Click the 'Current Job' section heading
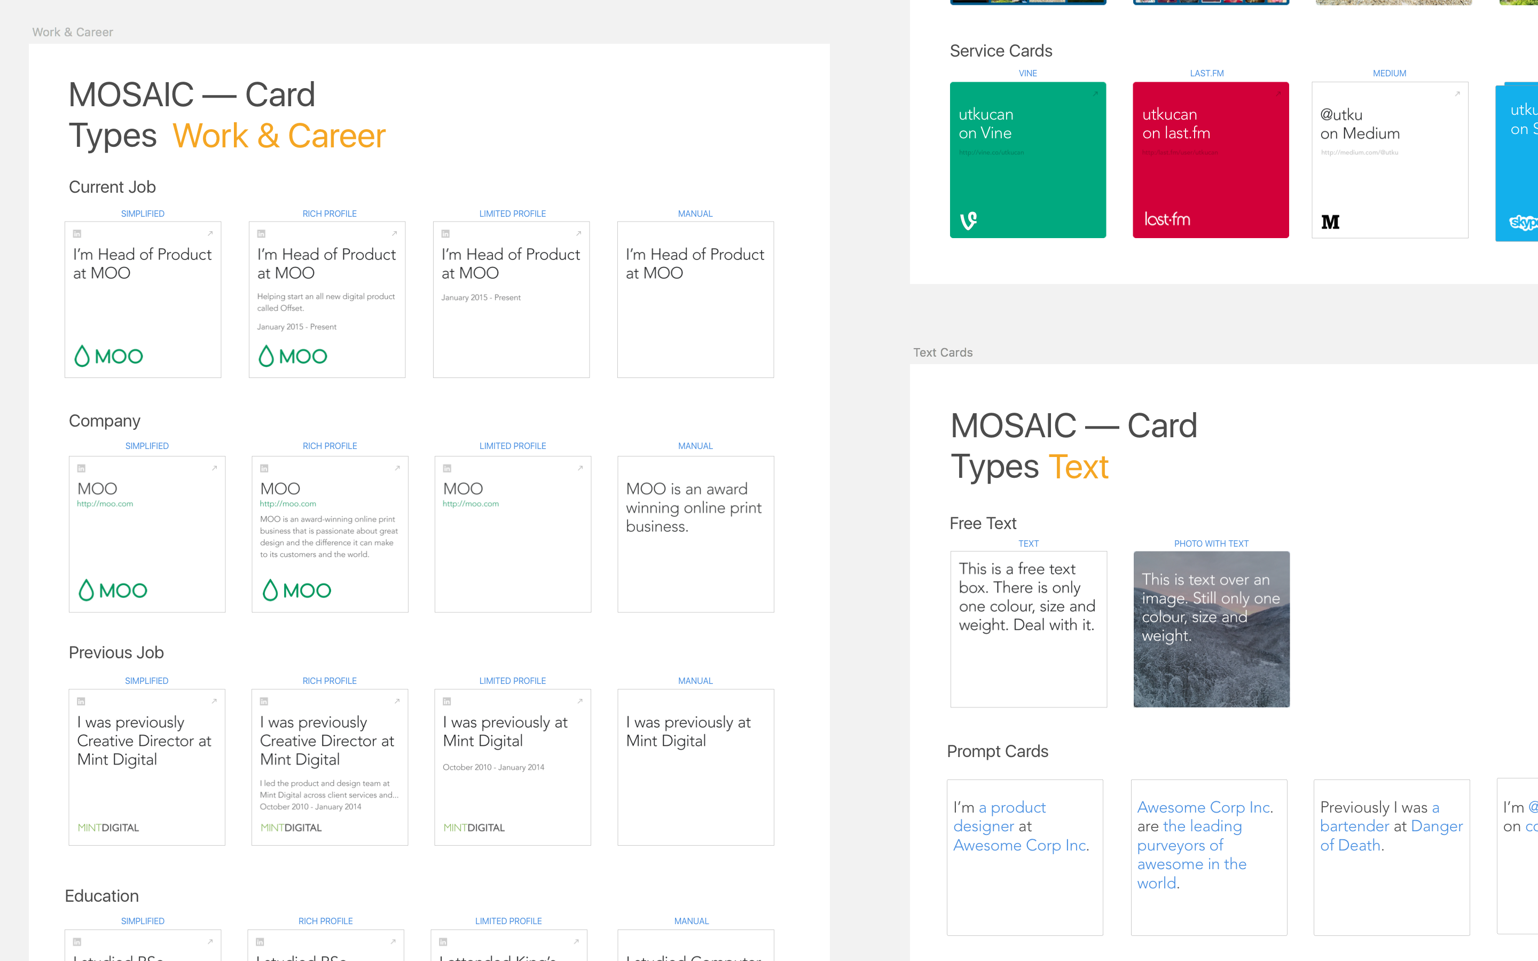Screen dimensions: 1538x961 (112, 187)
